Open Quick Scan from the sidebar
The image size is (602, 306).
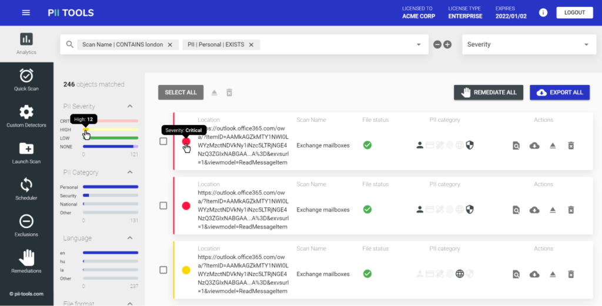coord(26,80)
